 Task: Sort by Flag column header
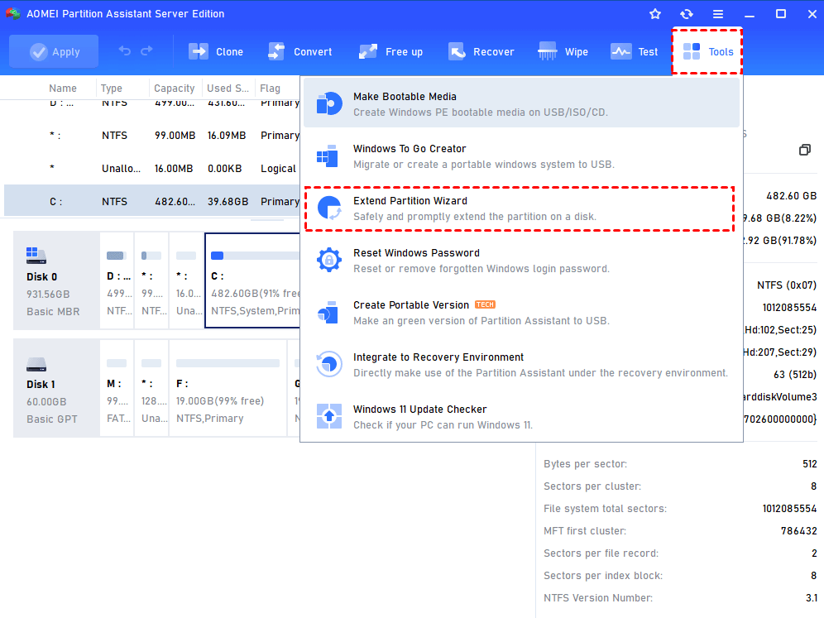pos(270,89)
